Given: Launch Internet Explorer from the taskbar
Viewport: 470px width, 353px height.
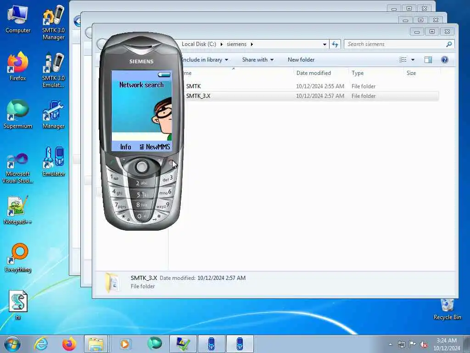Looking at the screenshot, I should tap(41, 344).
